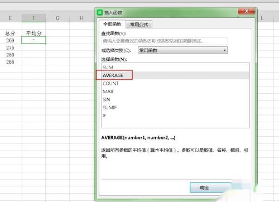Select SUMIF in the function list

[x=175, y=107]
